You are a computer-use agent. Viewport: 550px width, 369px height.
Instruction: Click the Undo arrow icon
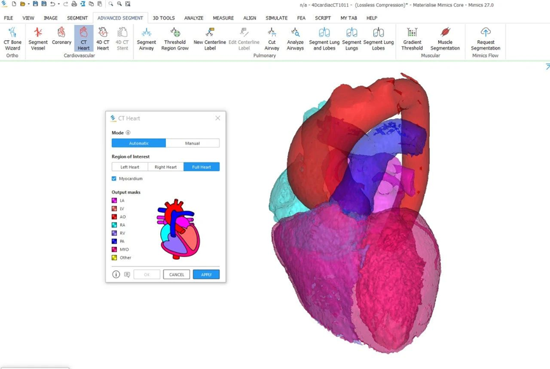tap(52, 4)
